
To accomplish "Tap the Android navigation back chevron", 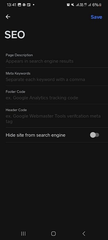I will pyautogui.click(x=84, y=233).
